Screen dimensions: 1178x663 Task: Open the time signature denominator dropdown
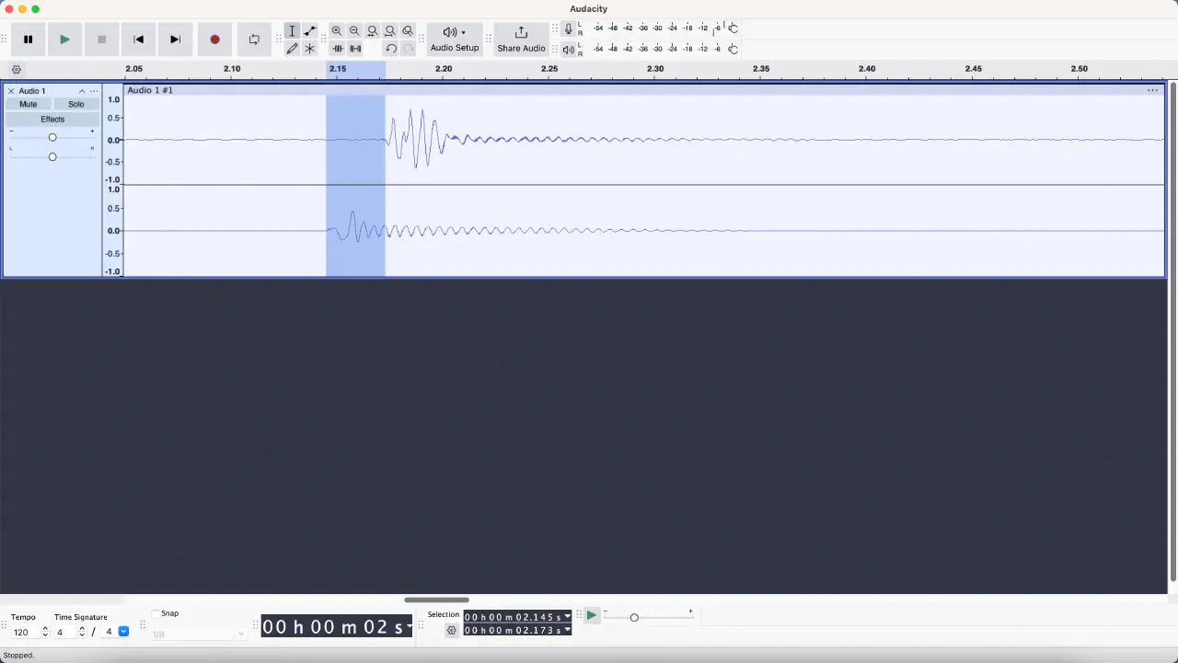pos(123,632)
